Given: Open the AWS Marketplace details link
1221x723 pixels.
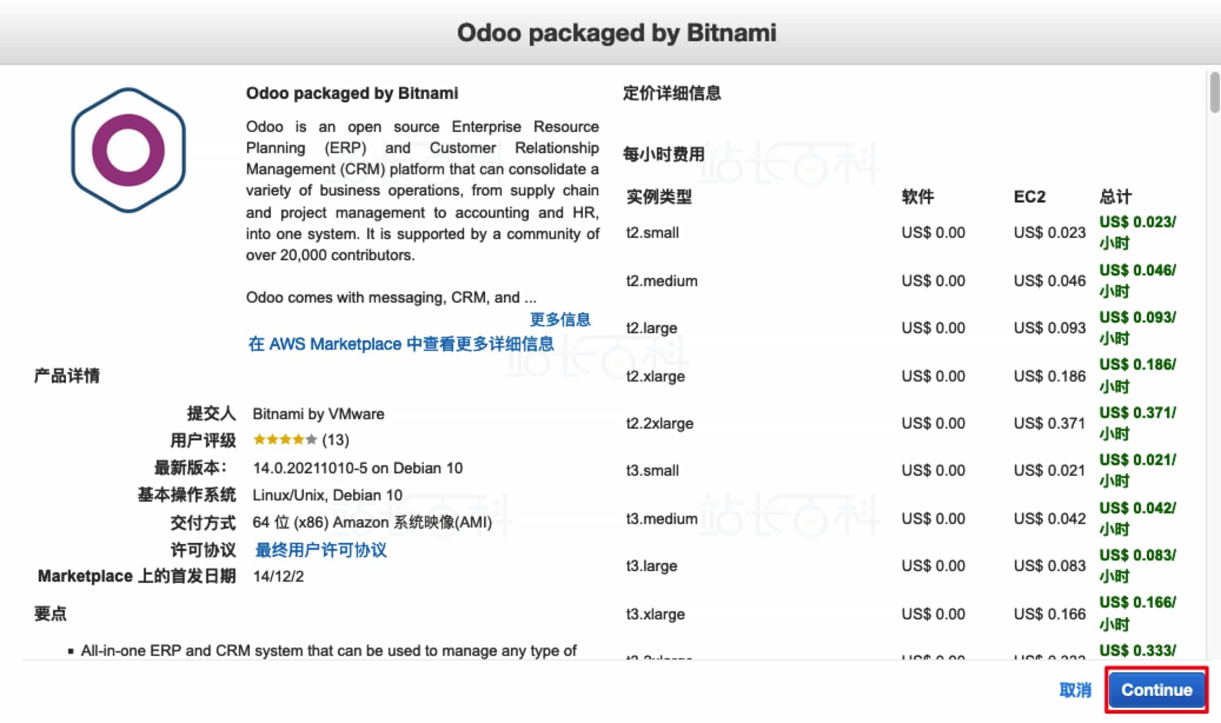Looking at the screenshot, I should click(x=401, y=344).
